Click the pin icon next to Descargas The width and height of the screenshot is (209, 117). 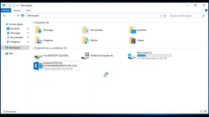[x=28, y=33]
